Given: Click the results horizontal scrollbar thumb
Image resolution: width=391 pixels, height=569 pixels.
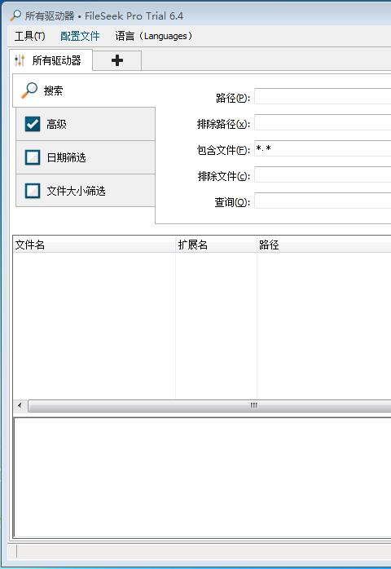Looking at the screenshot, I should tap(209, 405).
